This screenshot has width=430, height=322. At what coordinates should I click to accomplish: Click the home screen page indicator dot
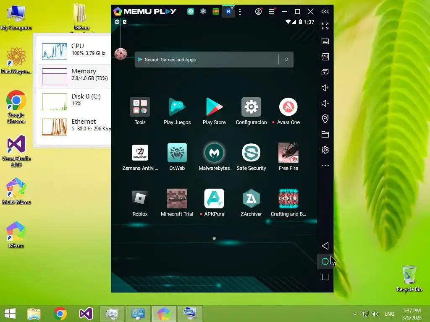pos(214,238)
